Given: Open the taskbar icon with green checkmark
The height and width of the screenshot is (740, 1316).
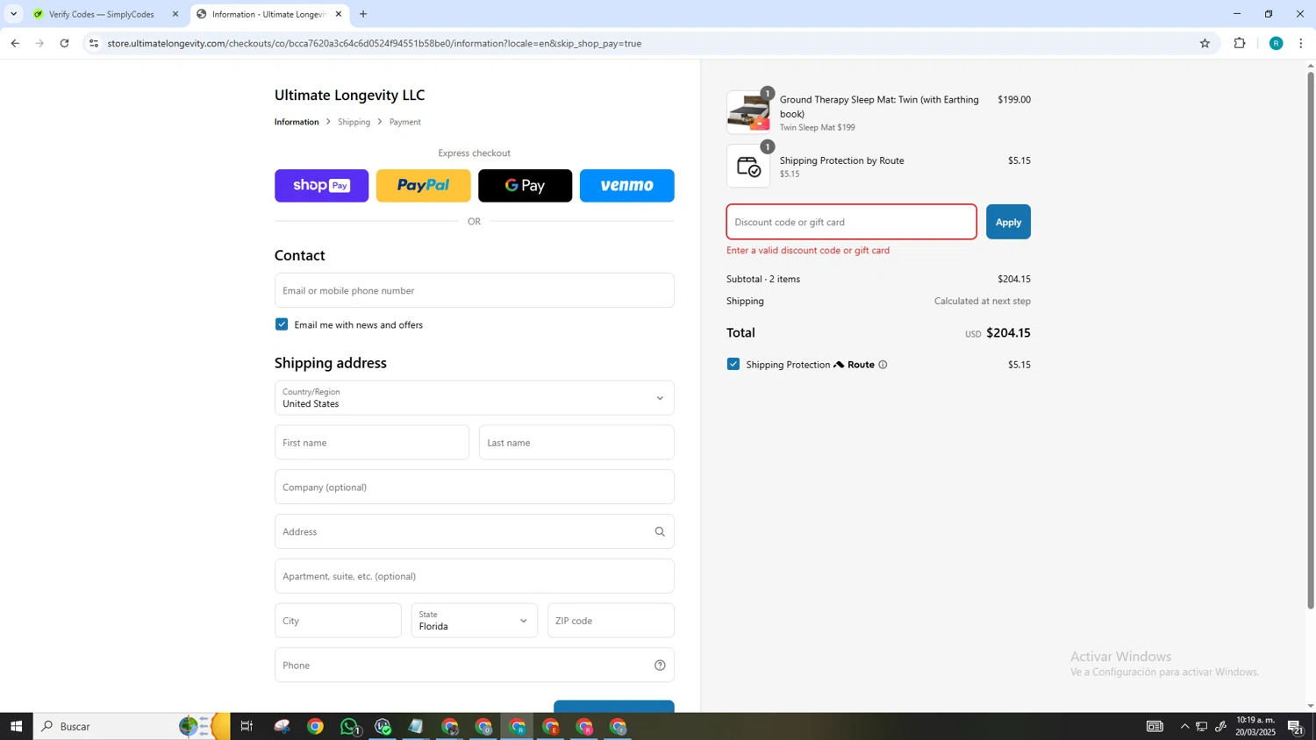Looking at the screenshot, I should pos(383,726).
